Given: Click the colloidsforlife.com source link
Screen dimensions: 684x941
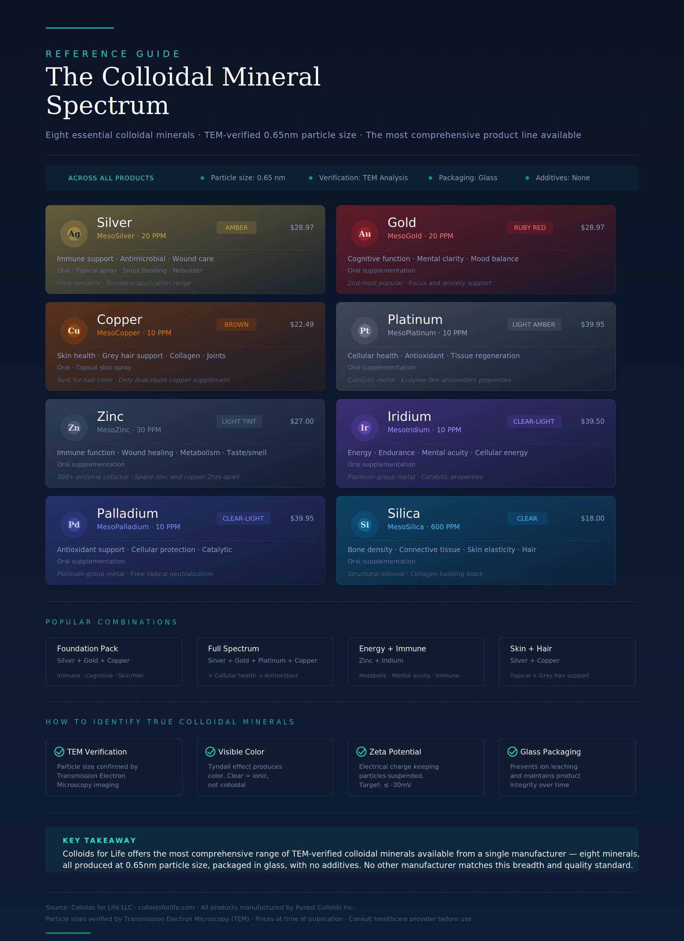Looking at the screenshot, I should tap(166, 907).
